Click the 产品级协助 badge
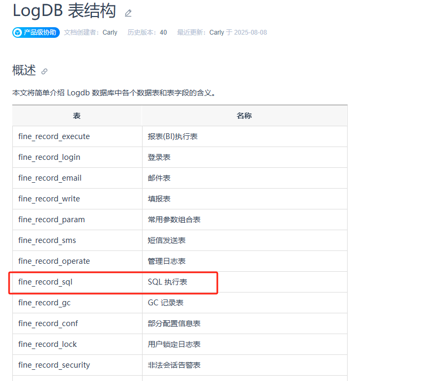 click(x=36, y=33)
